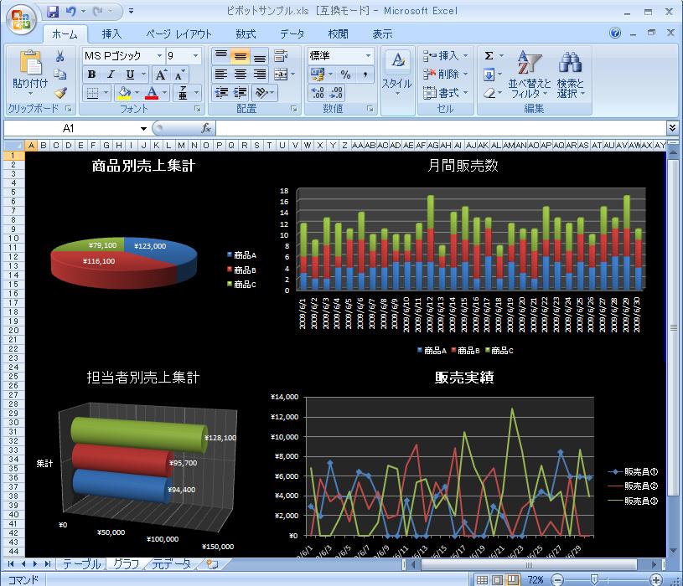Expand the 挿入 cells dropdown
This screenshot has height=586, width=683.
tap(465, 56)
